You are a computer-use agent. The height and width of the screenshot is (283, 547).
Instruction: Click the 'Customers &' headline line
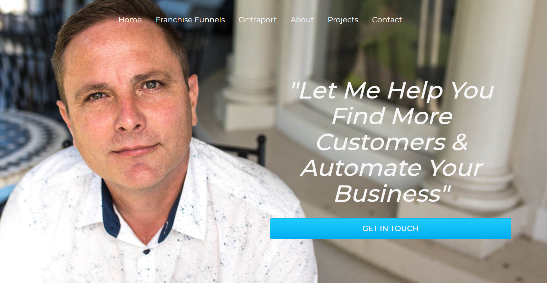point(392,142)
